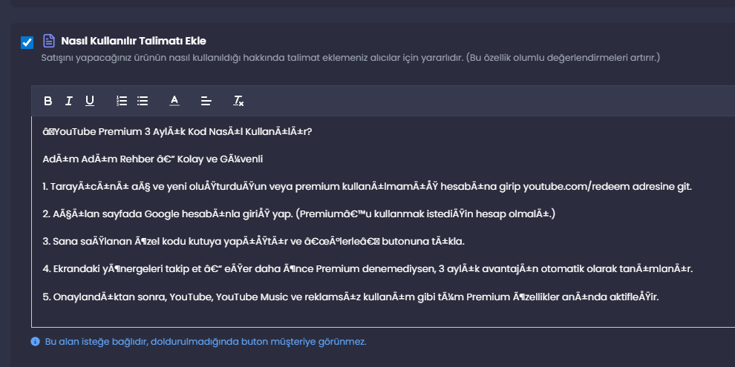
Task: Insert a bulleted list
Action: click(x=143, y=101)
